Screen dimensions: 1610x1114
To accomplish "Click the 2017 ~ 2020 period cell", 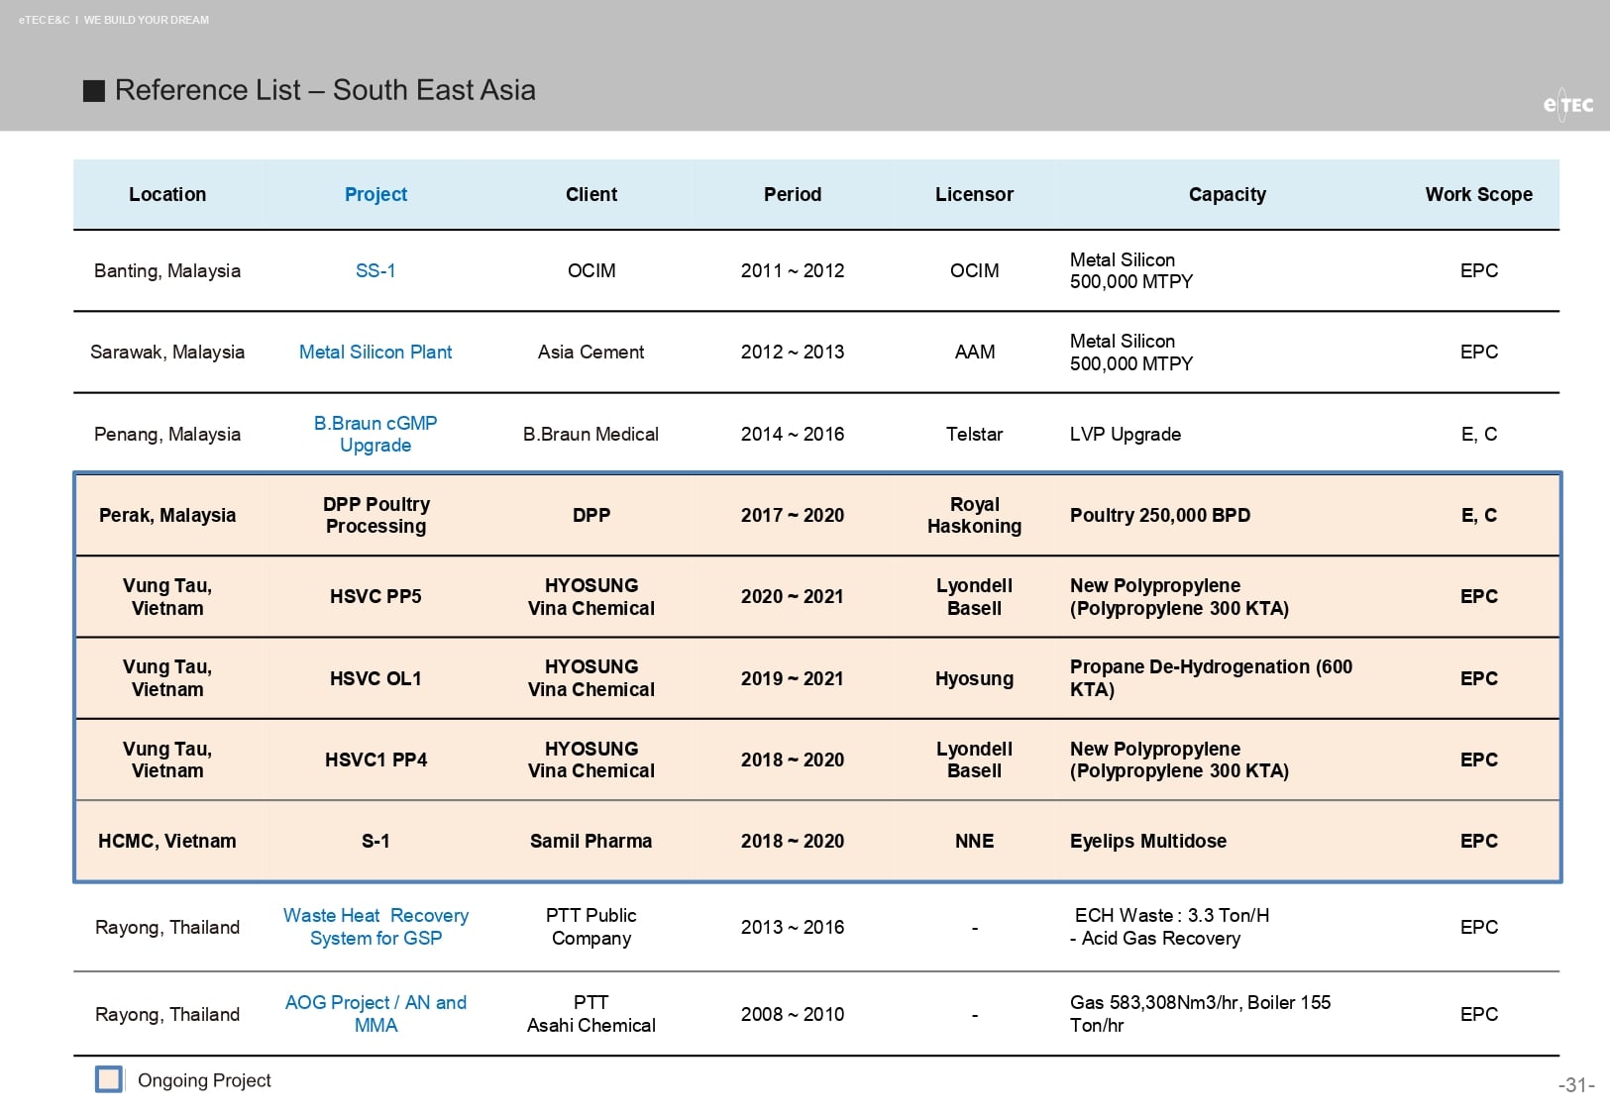I will coord(793,515).
